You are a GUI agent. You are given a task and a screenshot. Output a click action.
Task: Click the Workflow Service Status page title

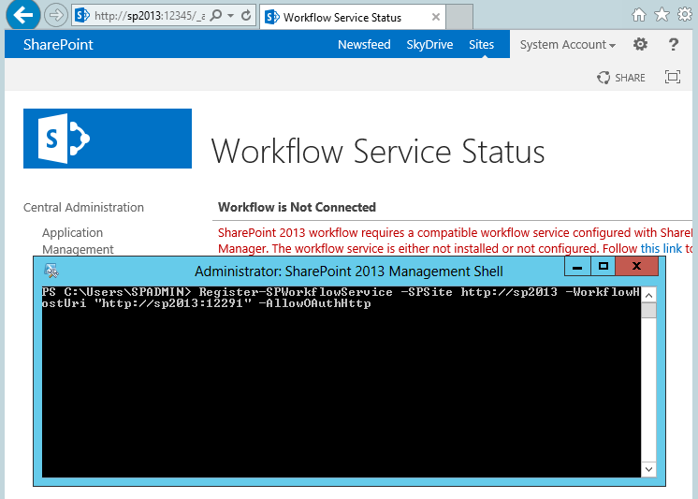point(378,152)
